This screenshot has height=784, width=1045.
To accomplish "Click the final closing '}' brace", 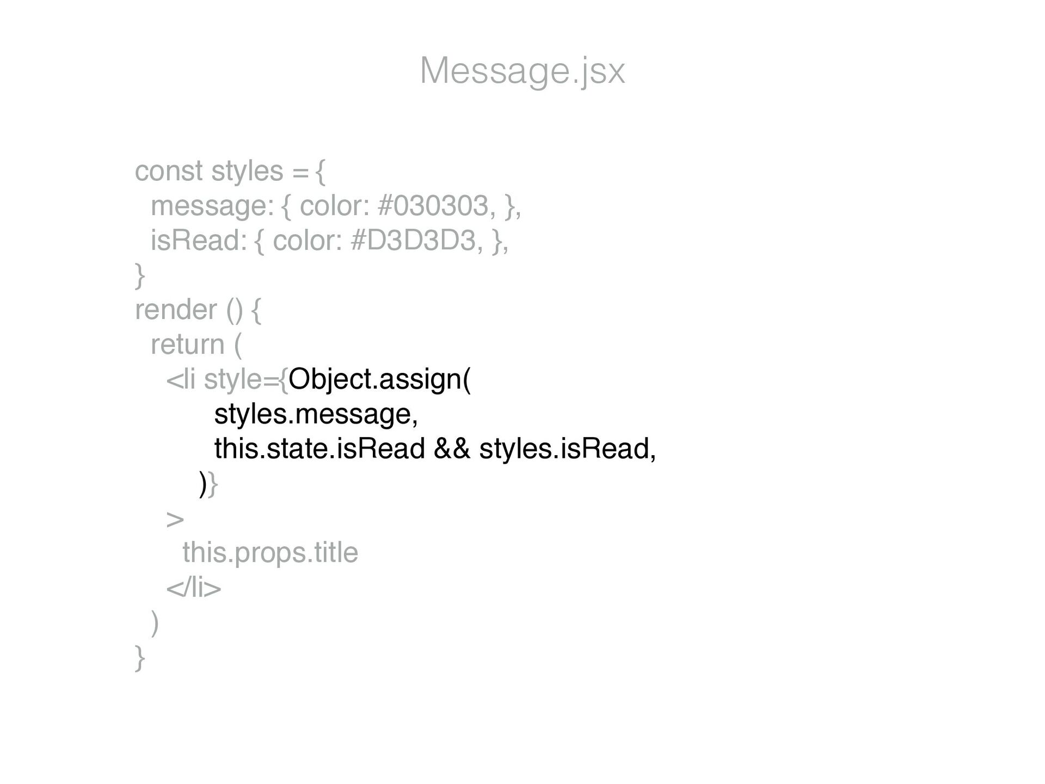I will point(140,658).
